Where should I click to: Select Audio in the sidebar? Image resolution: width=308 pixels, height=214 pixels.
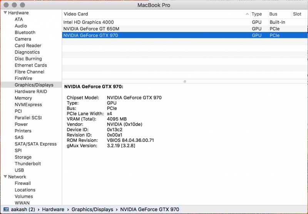tap(21, 26)
